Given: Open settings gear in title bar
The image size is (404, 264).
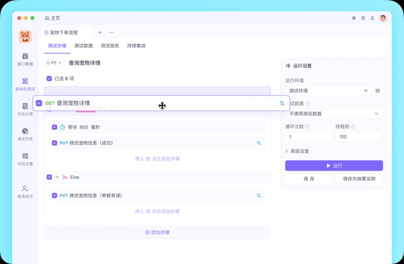Looking at the screenshot, I should point(354,18).
